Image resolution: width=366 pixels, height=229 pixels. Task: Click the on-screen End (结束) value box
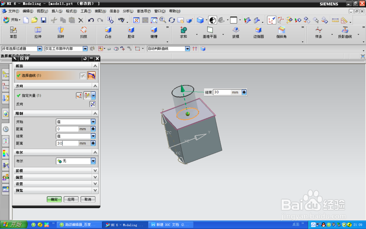pyautogui.click(x=222, y=92)
